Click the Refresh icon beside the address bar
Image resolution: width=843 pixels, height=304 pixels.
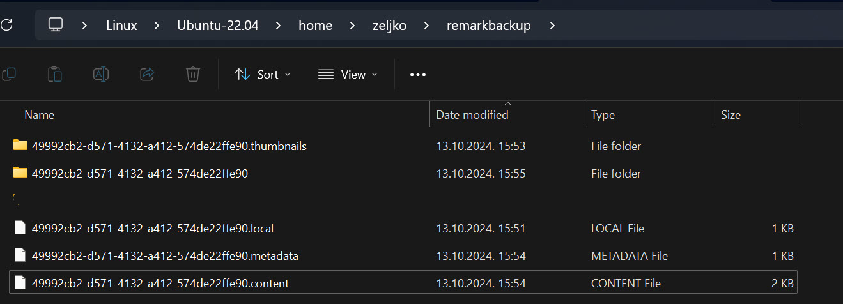[6, 26]
